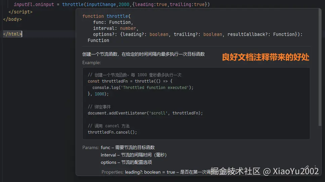Click the '// 绑定事件' comment in example
Screen dimensions: 325x182
pos(99,107)
